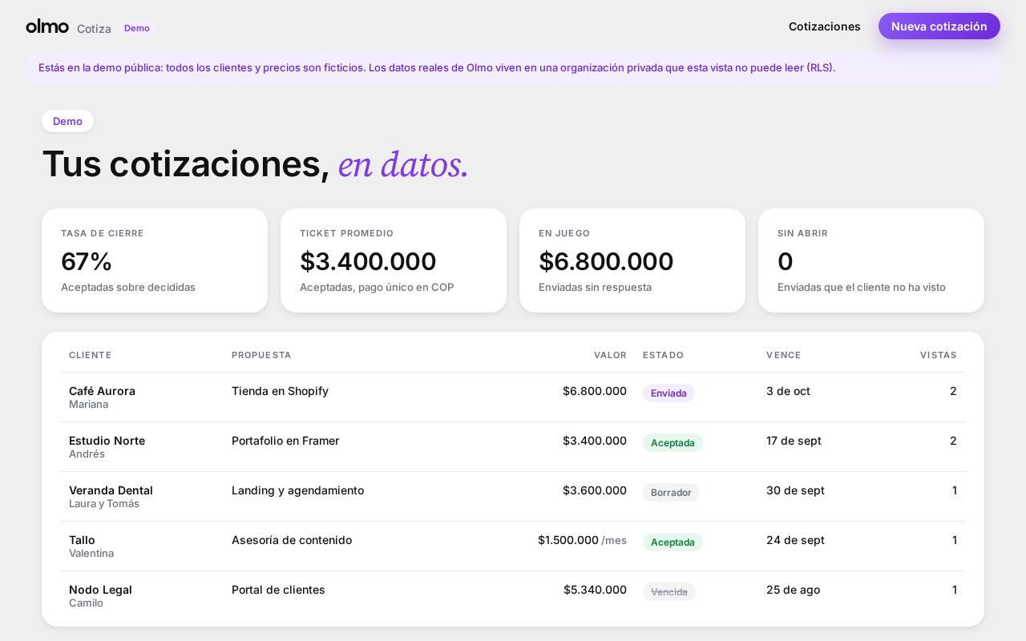
Task: Select the Portafolio en Framer proposal
Action: click(x=285, y=441)
